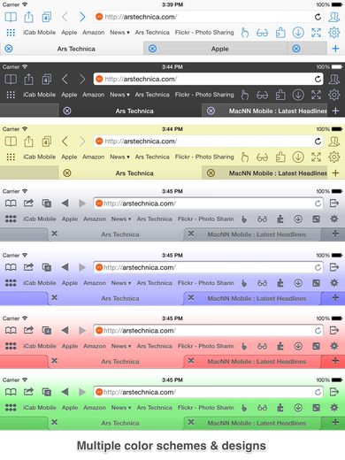Go back in dark theme toolbar
Viewport: 345px width, 460px height.
pos(65,79)
